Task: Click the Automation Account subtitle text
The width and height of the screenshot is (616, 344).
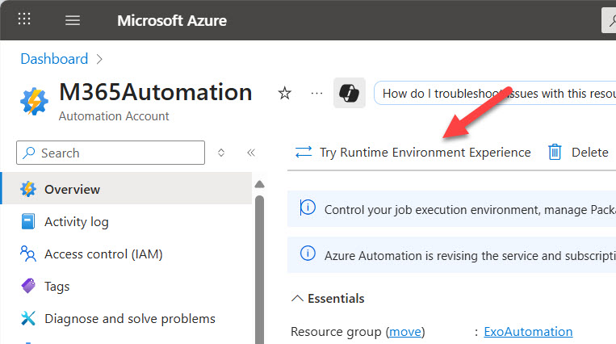Action: point(114,116)
